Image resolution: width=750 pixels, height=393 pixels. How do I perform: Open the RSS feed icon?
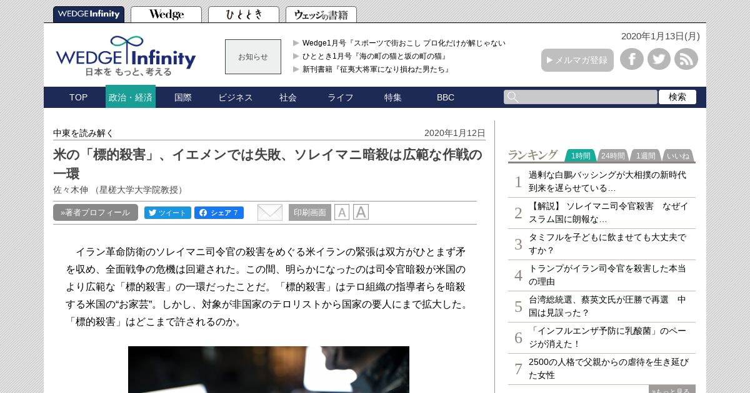pyautogui.click(x=686, y=59)
